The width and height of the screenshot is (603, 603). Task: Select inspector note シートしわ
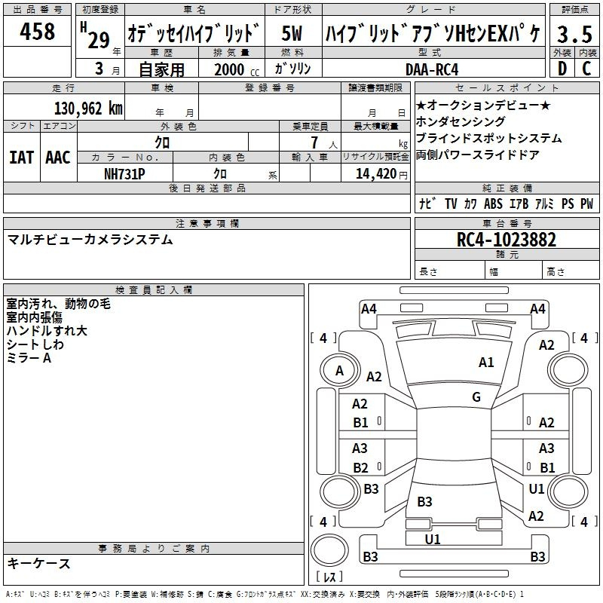pos(35,344)
